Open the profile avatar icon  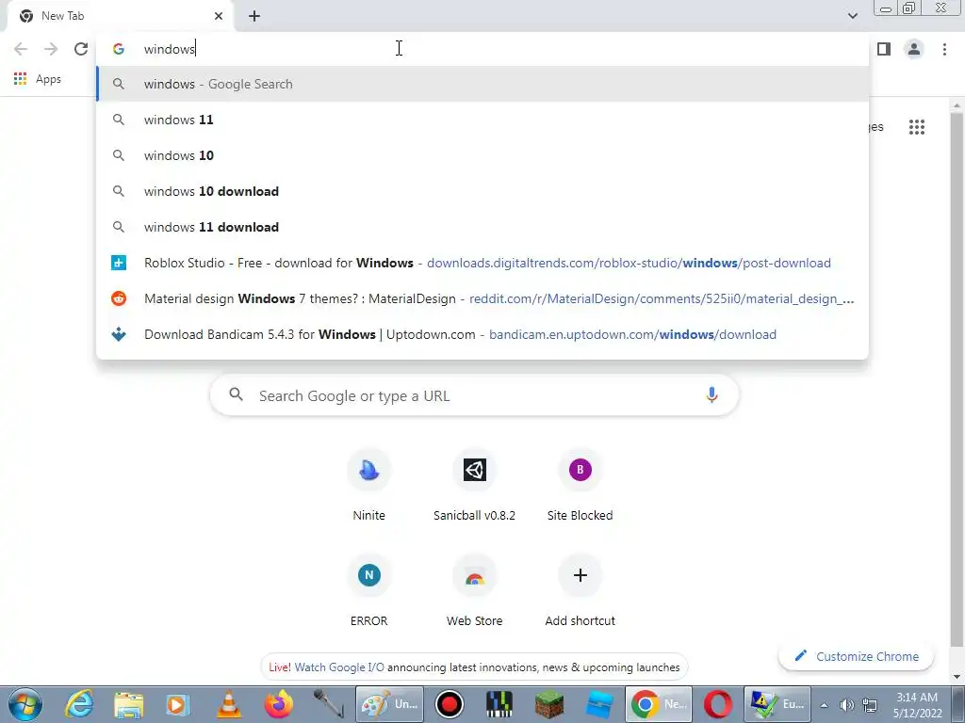coord(914,49)
